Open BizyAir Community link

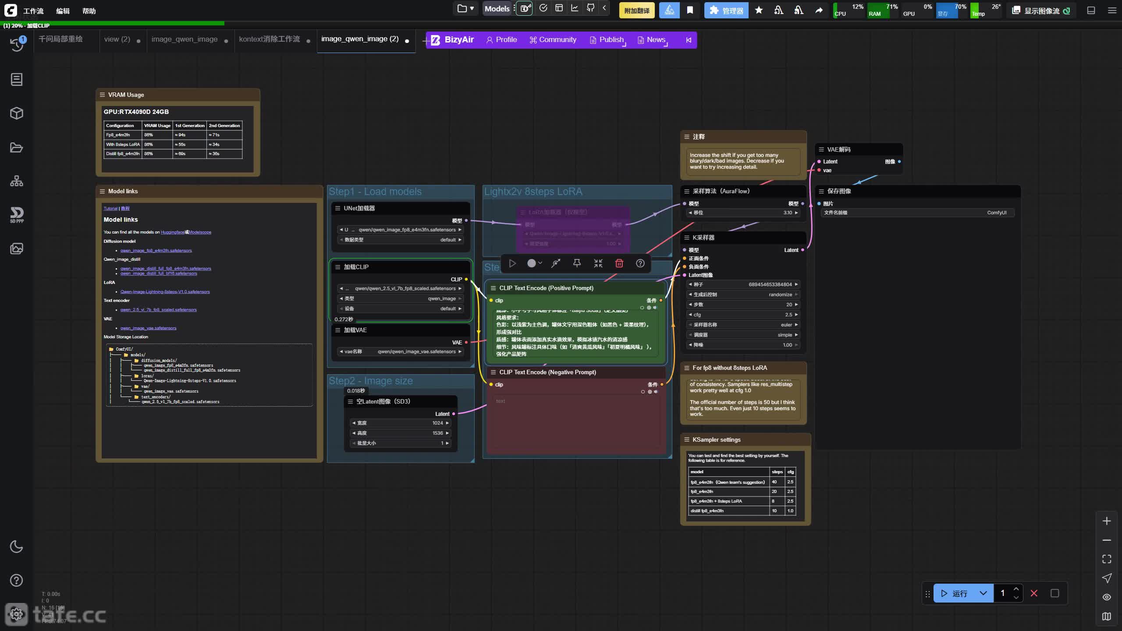tap(553, 40)
